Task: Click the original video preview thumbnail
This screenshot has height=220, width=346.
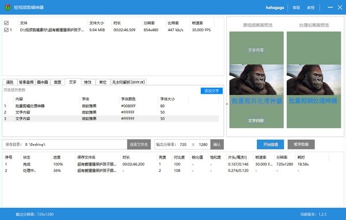Action: pyautogui.click(x=256, y=80)
